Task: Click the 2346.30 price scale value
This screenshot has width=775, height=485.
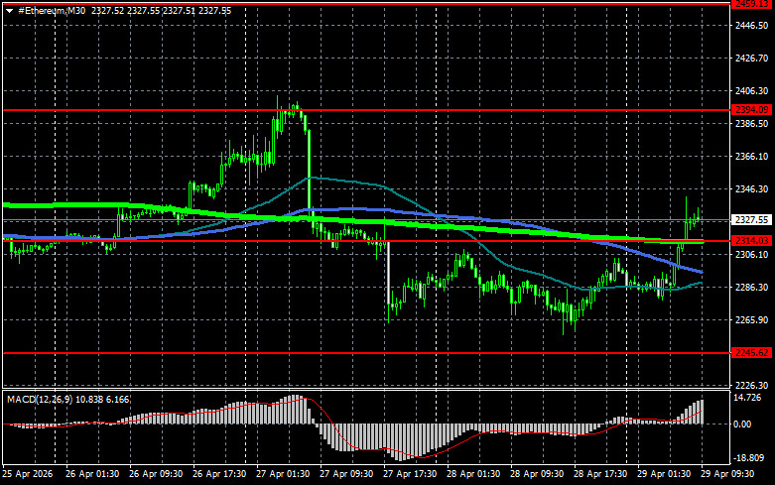Action: pos(752,188)
